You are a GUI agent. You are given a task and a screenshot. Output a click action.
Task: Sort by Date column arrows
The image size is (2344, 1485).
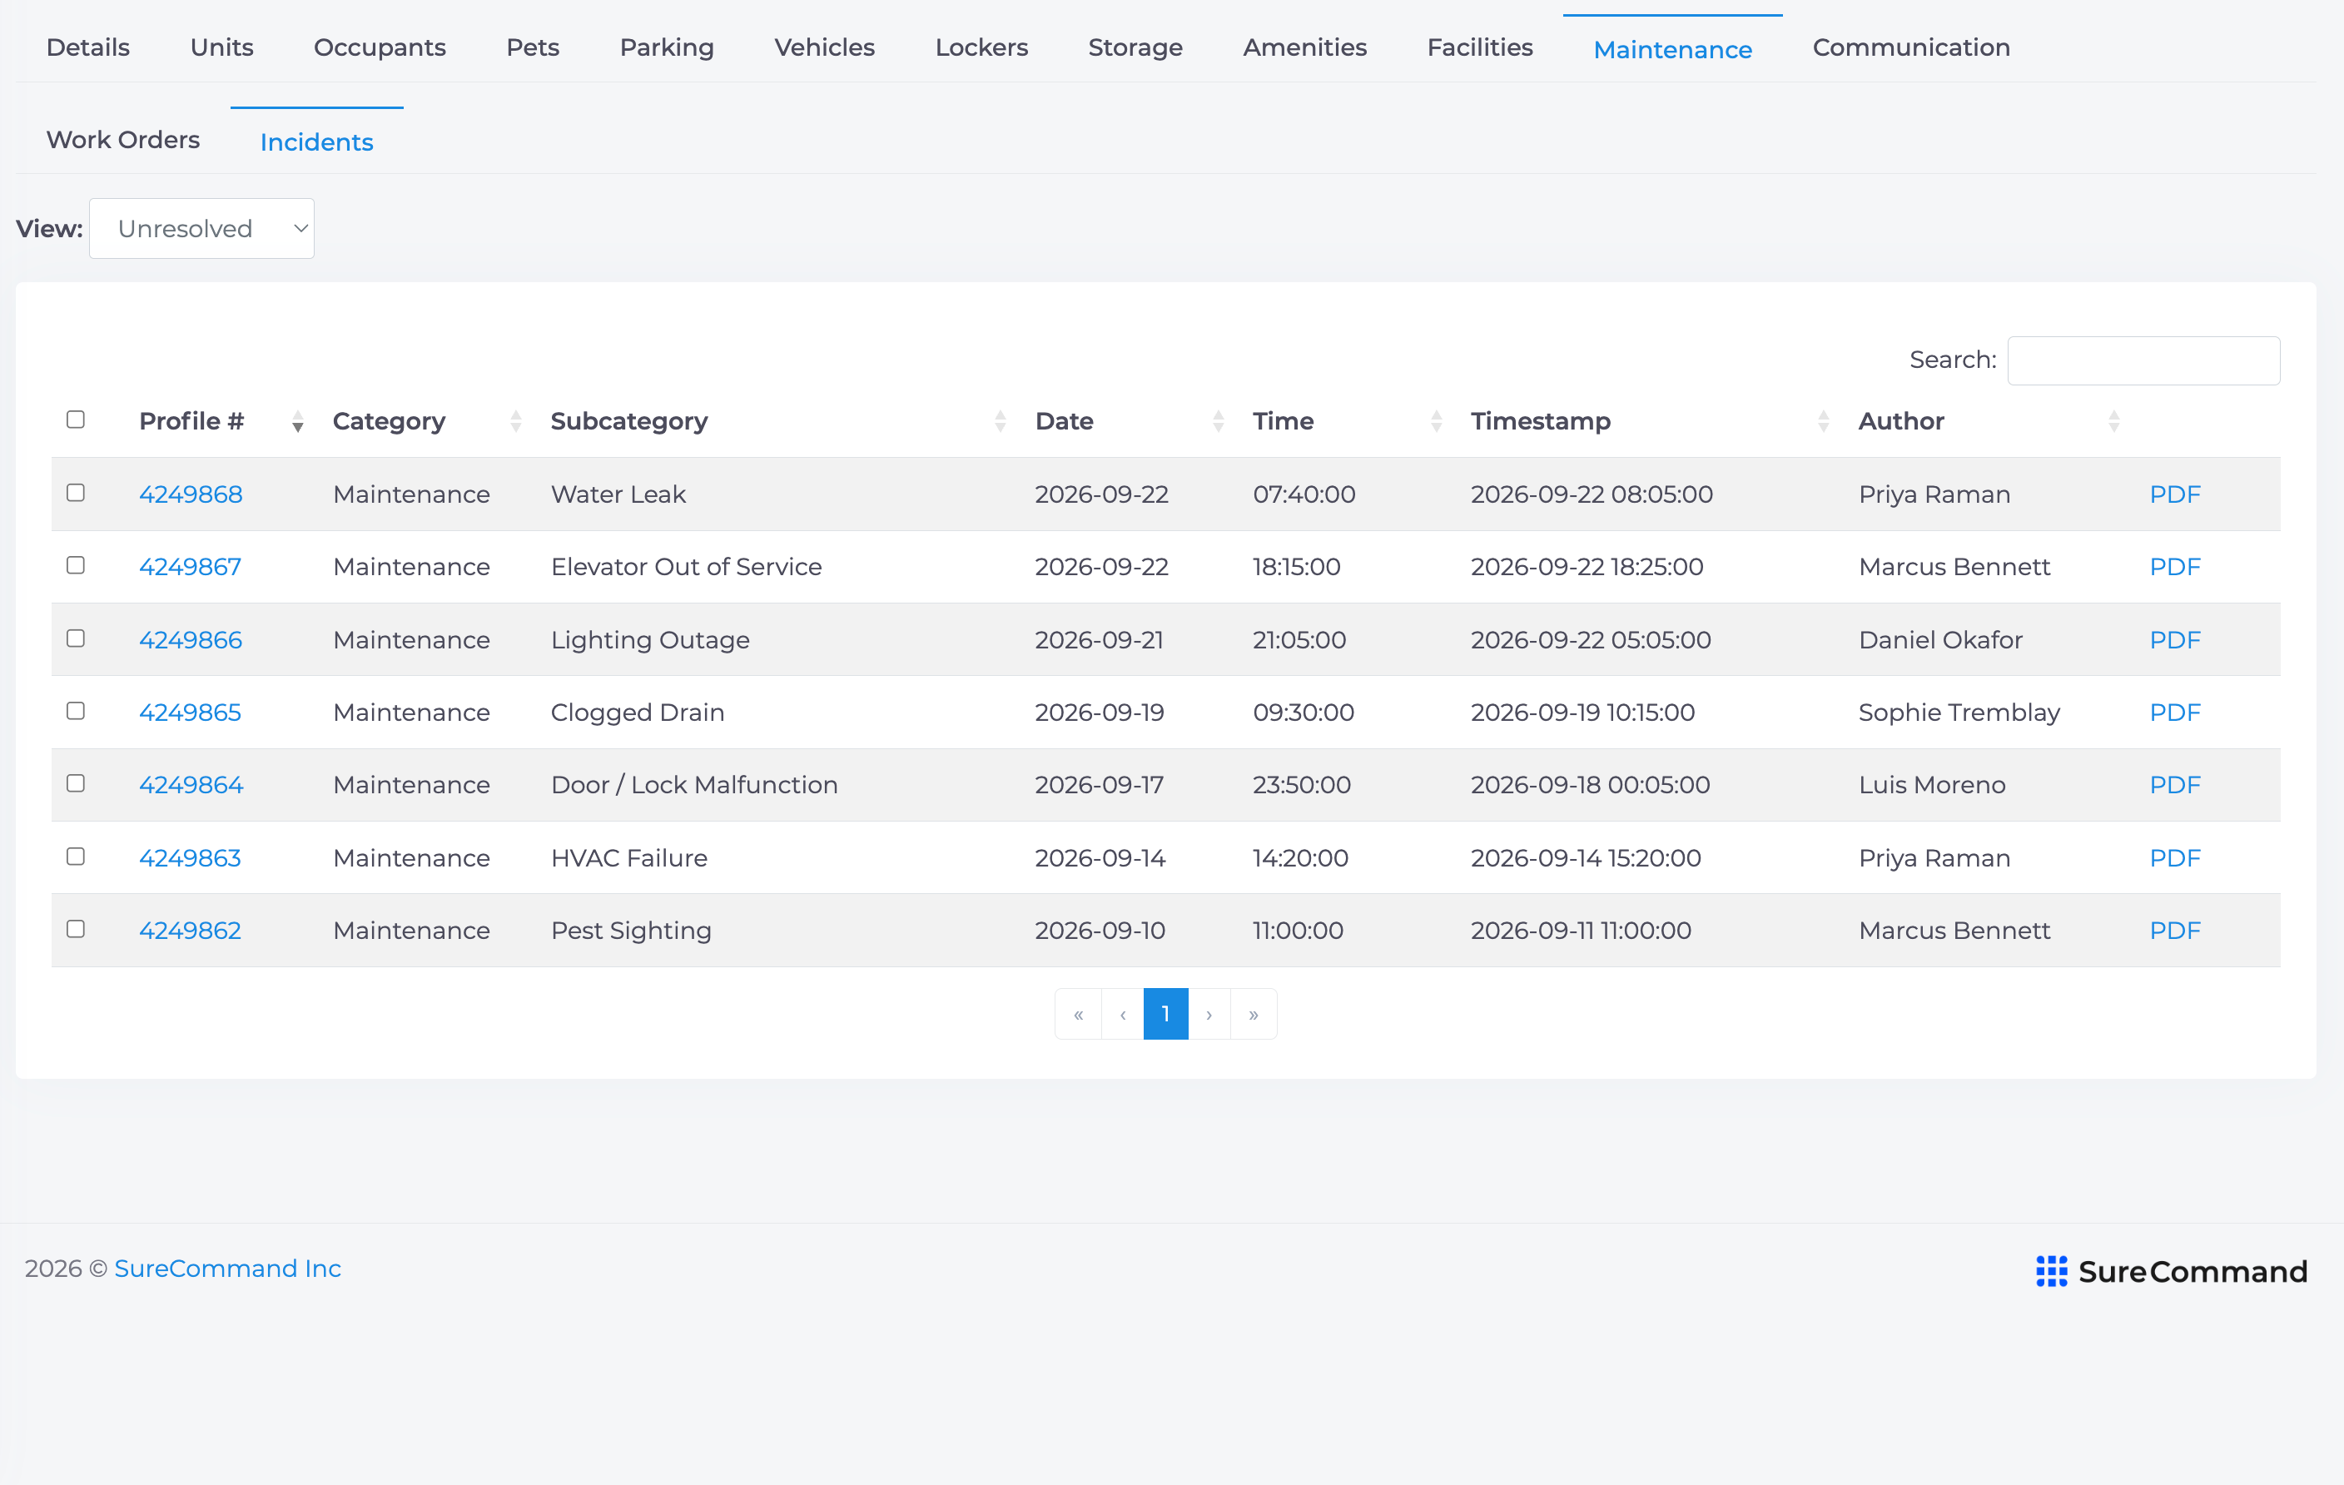(x=1219, y=421)
